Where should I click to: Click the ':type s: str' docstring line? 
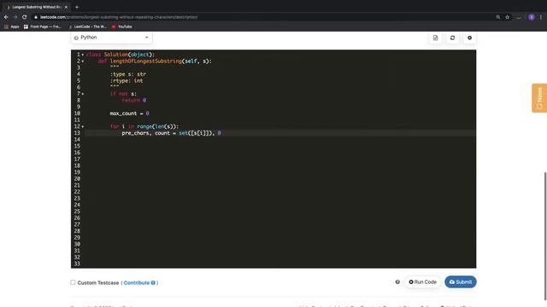(128, 74)
